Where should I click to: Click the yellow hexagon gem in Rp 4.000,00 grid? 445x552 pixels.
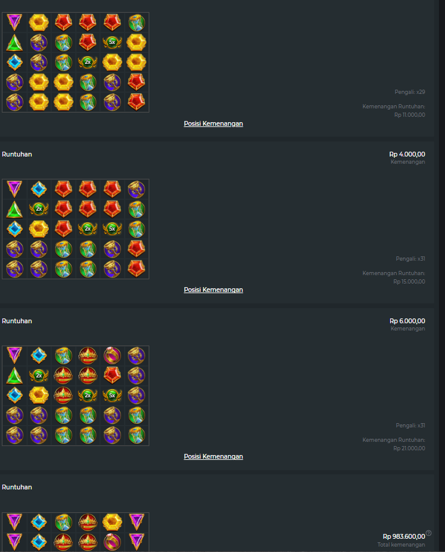coord(39,229)
